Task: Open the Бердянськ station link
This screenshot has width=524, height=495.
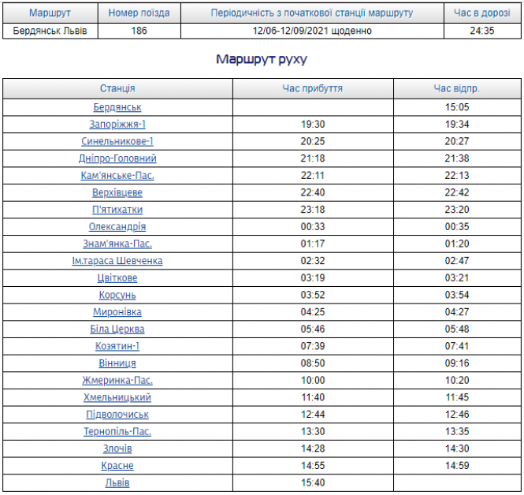Action: pyautogui.click(x=117, y=107)
